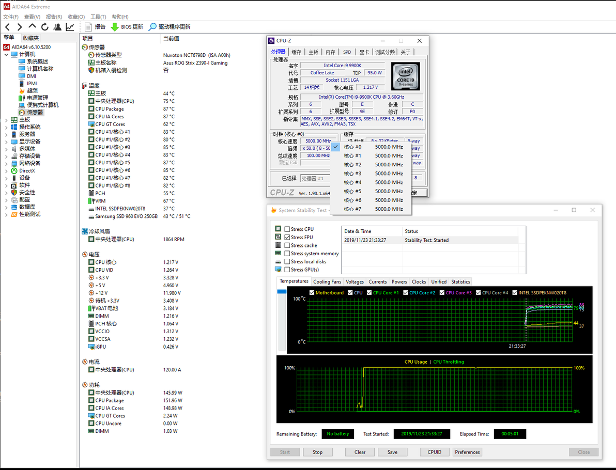This screenshot has width=616, height=470.
Task: Click the blue graph scale slider handle
Action: [282, 292]
